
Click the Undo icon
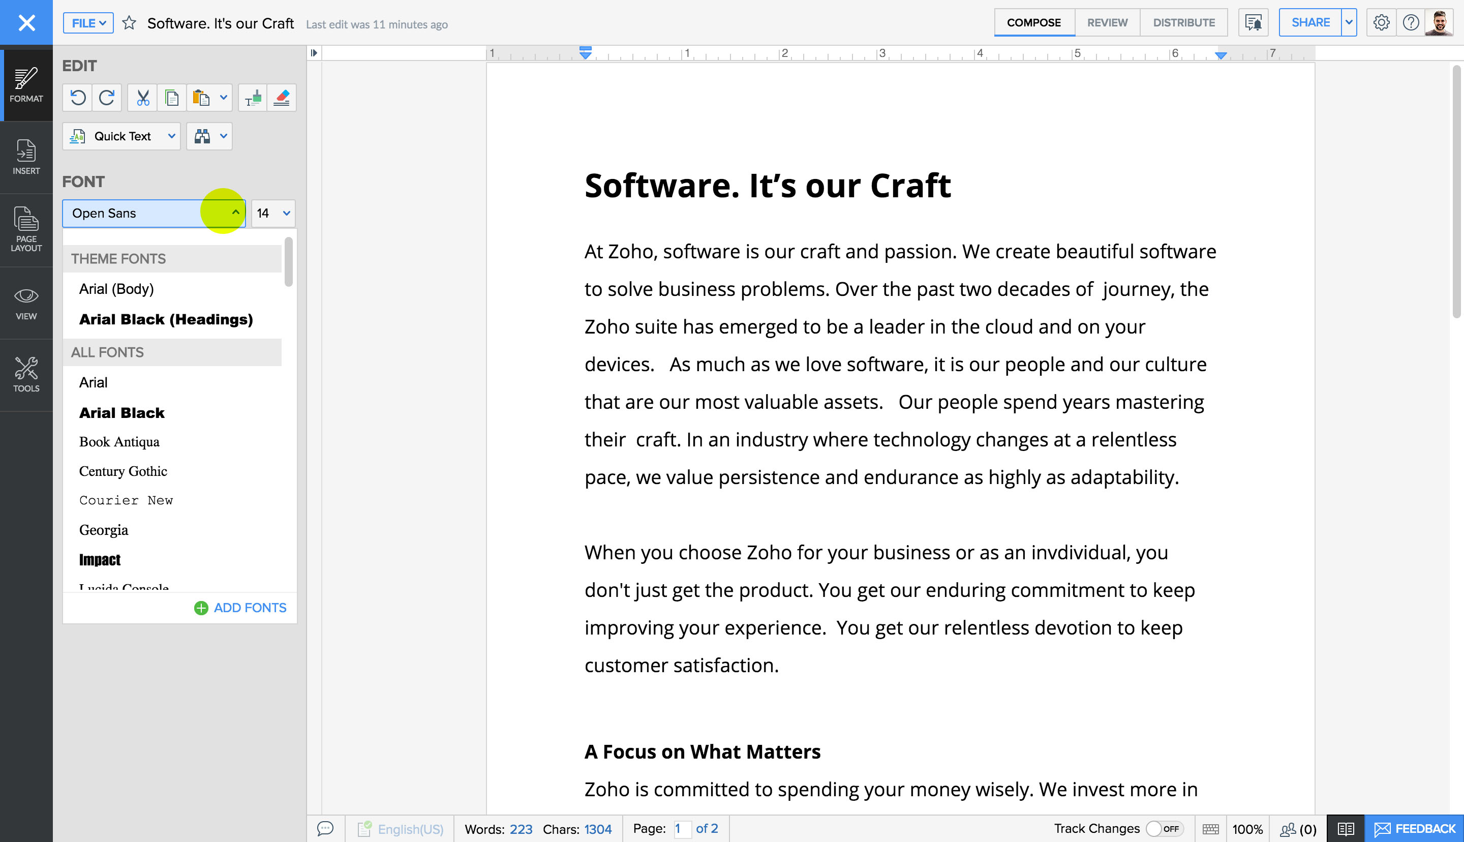point(78,98)
